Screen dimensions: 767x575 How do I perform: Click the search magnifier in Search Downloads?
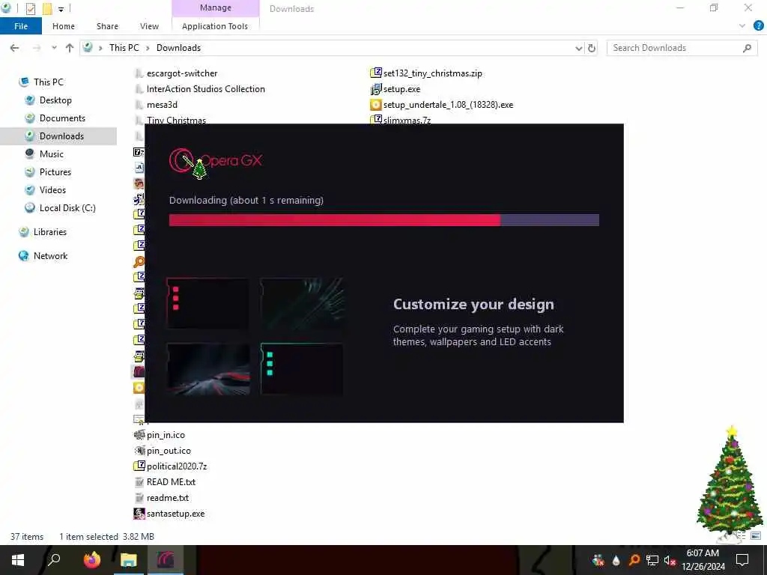[x=747, y=48]
